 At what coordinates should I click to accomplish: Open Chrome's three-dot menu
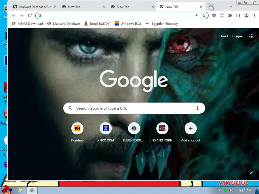[x=254, y=15]
